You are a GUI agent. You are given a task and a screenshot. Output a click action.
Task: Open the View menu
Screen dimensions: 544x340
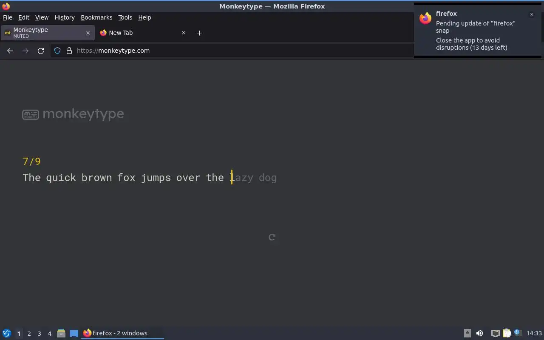[42, 17]
